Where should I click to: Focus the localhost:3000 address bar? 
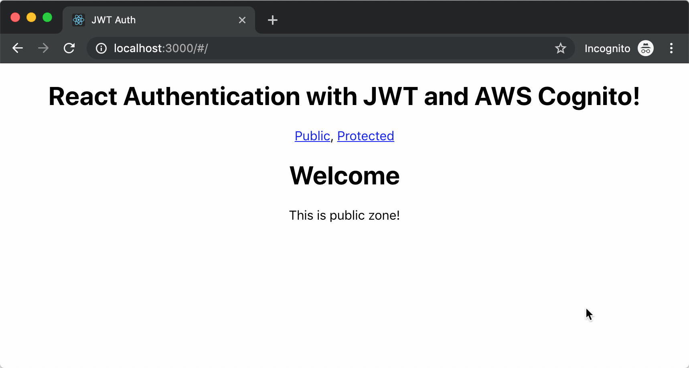pyautogui.click(x=331, y=49)
